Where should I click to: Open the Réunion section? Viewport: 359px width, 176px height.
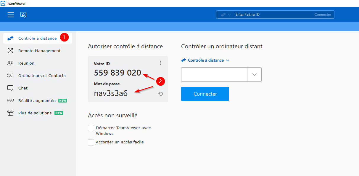click(26, 63)
